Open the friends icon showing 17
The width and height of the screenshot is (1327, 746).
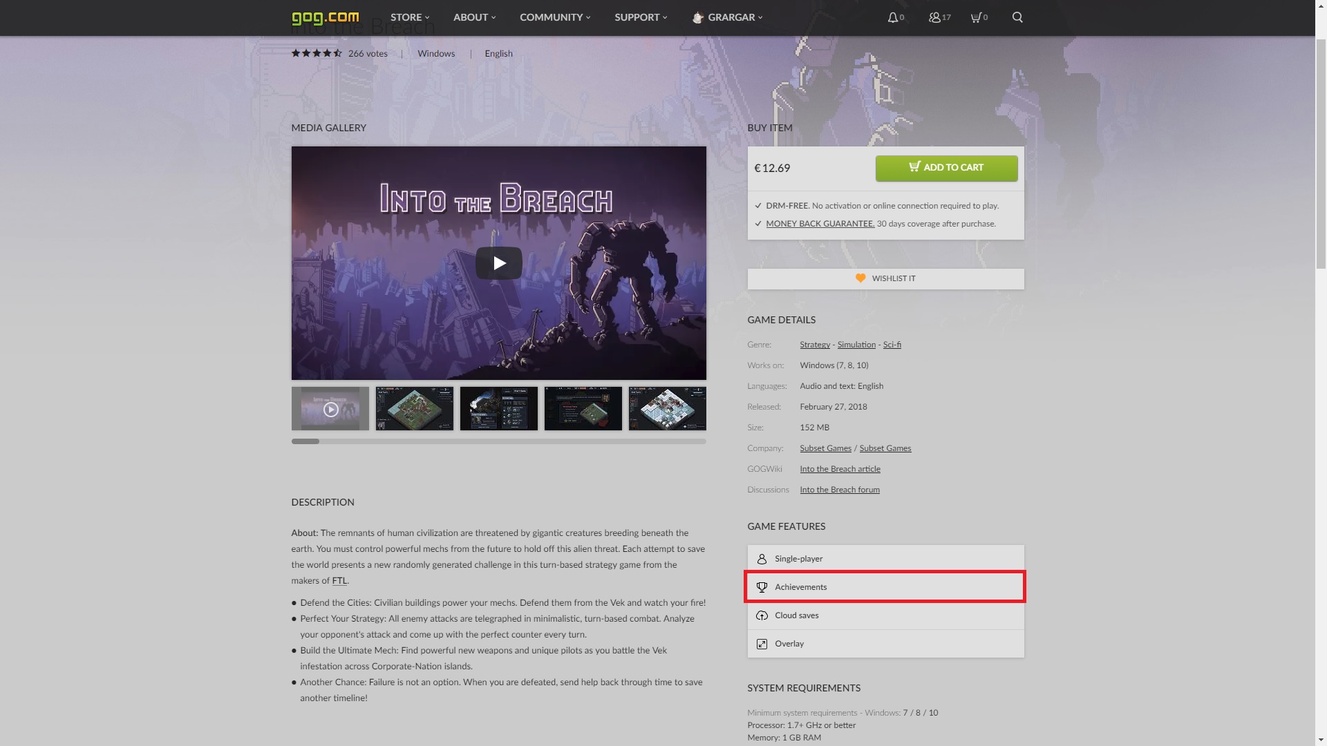[x=934, y=17]
